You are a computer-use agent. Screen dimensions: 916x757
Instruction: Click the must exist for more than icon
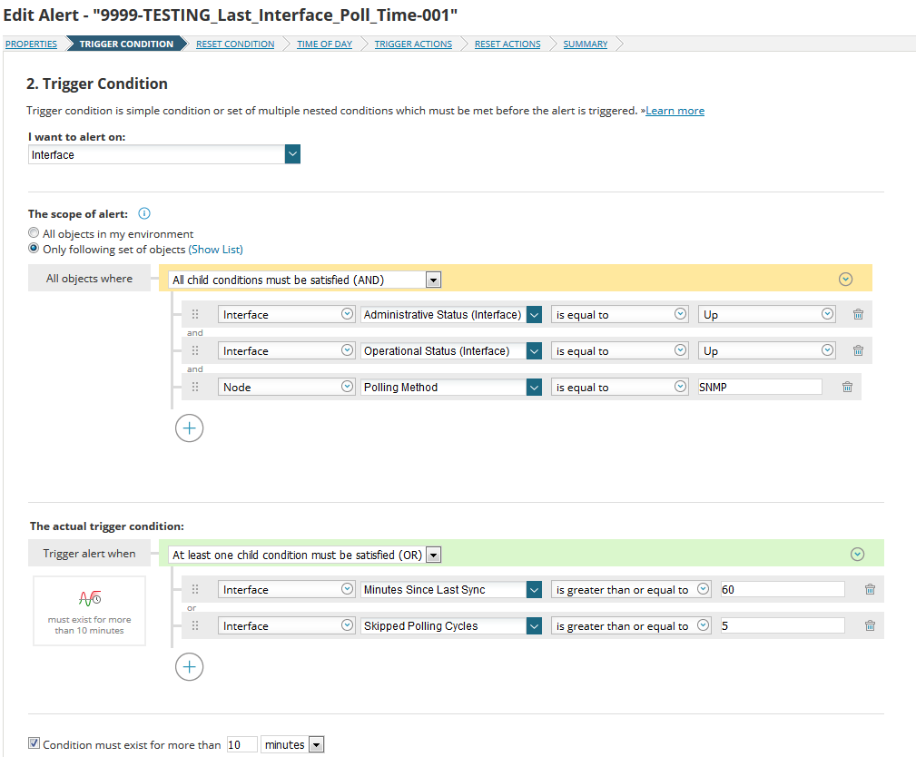[90, 598]
